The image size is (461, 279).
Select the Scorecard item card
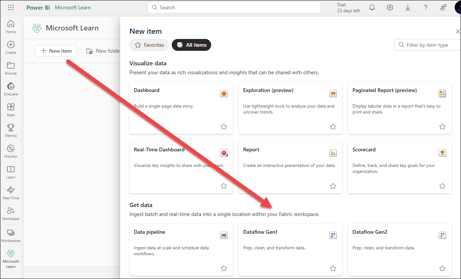pos(400,167)
